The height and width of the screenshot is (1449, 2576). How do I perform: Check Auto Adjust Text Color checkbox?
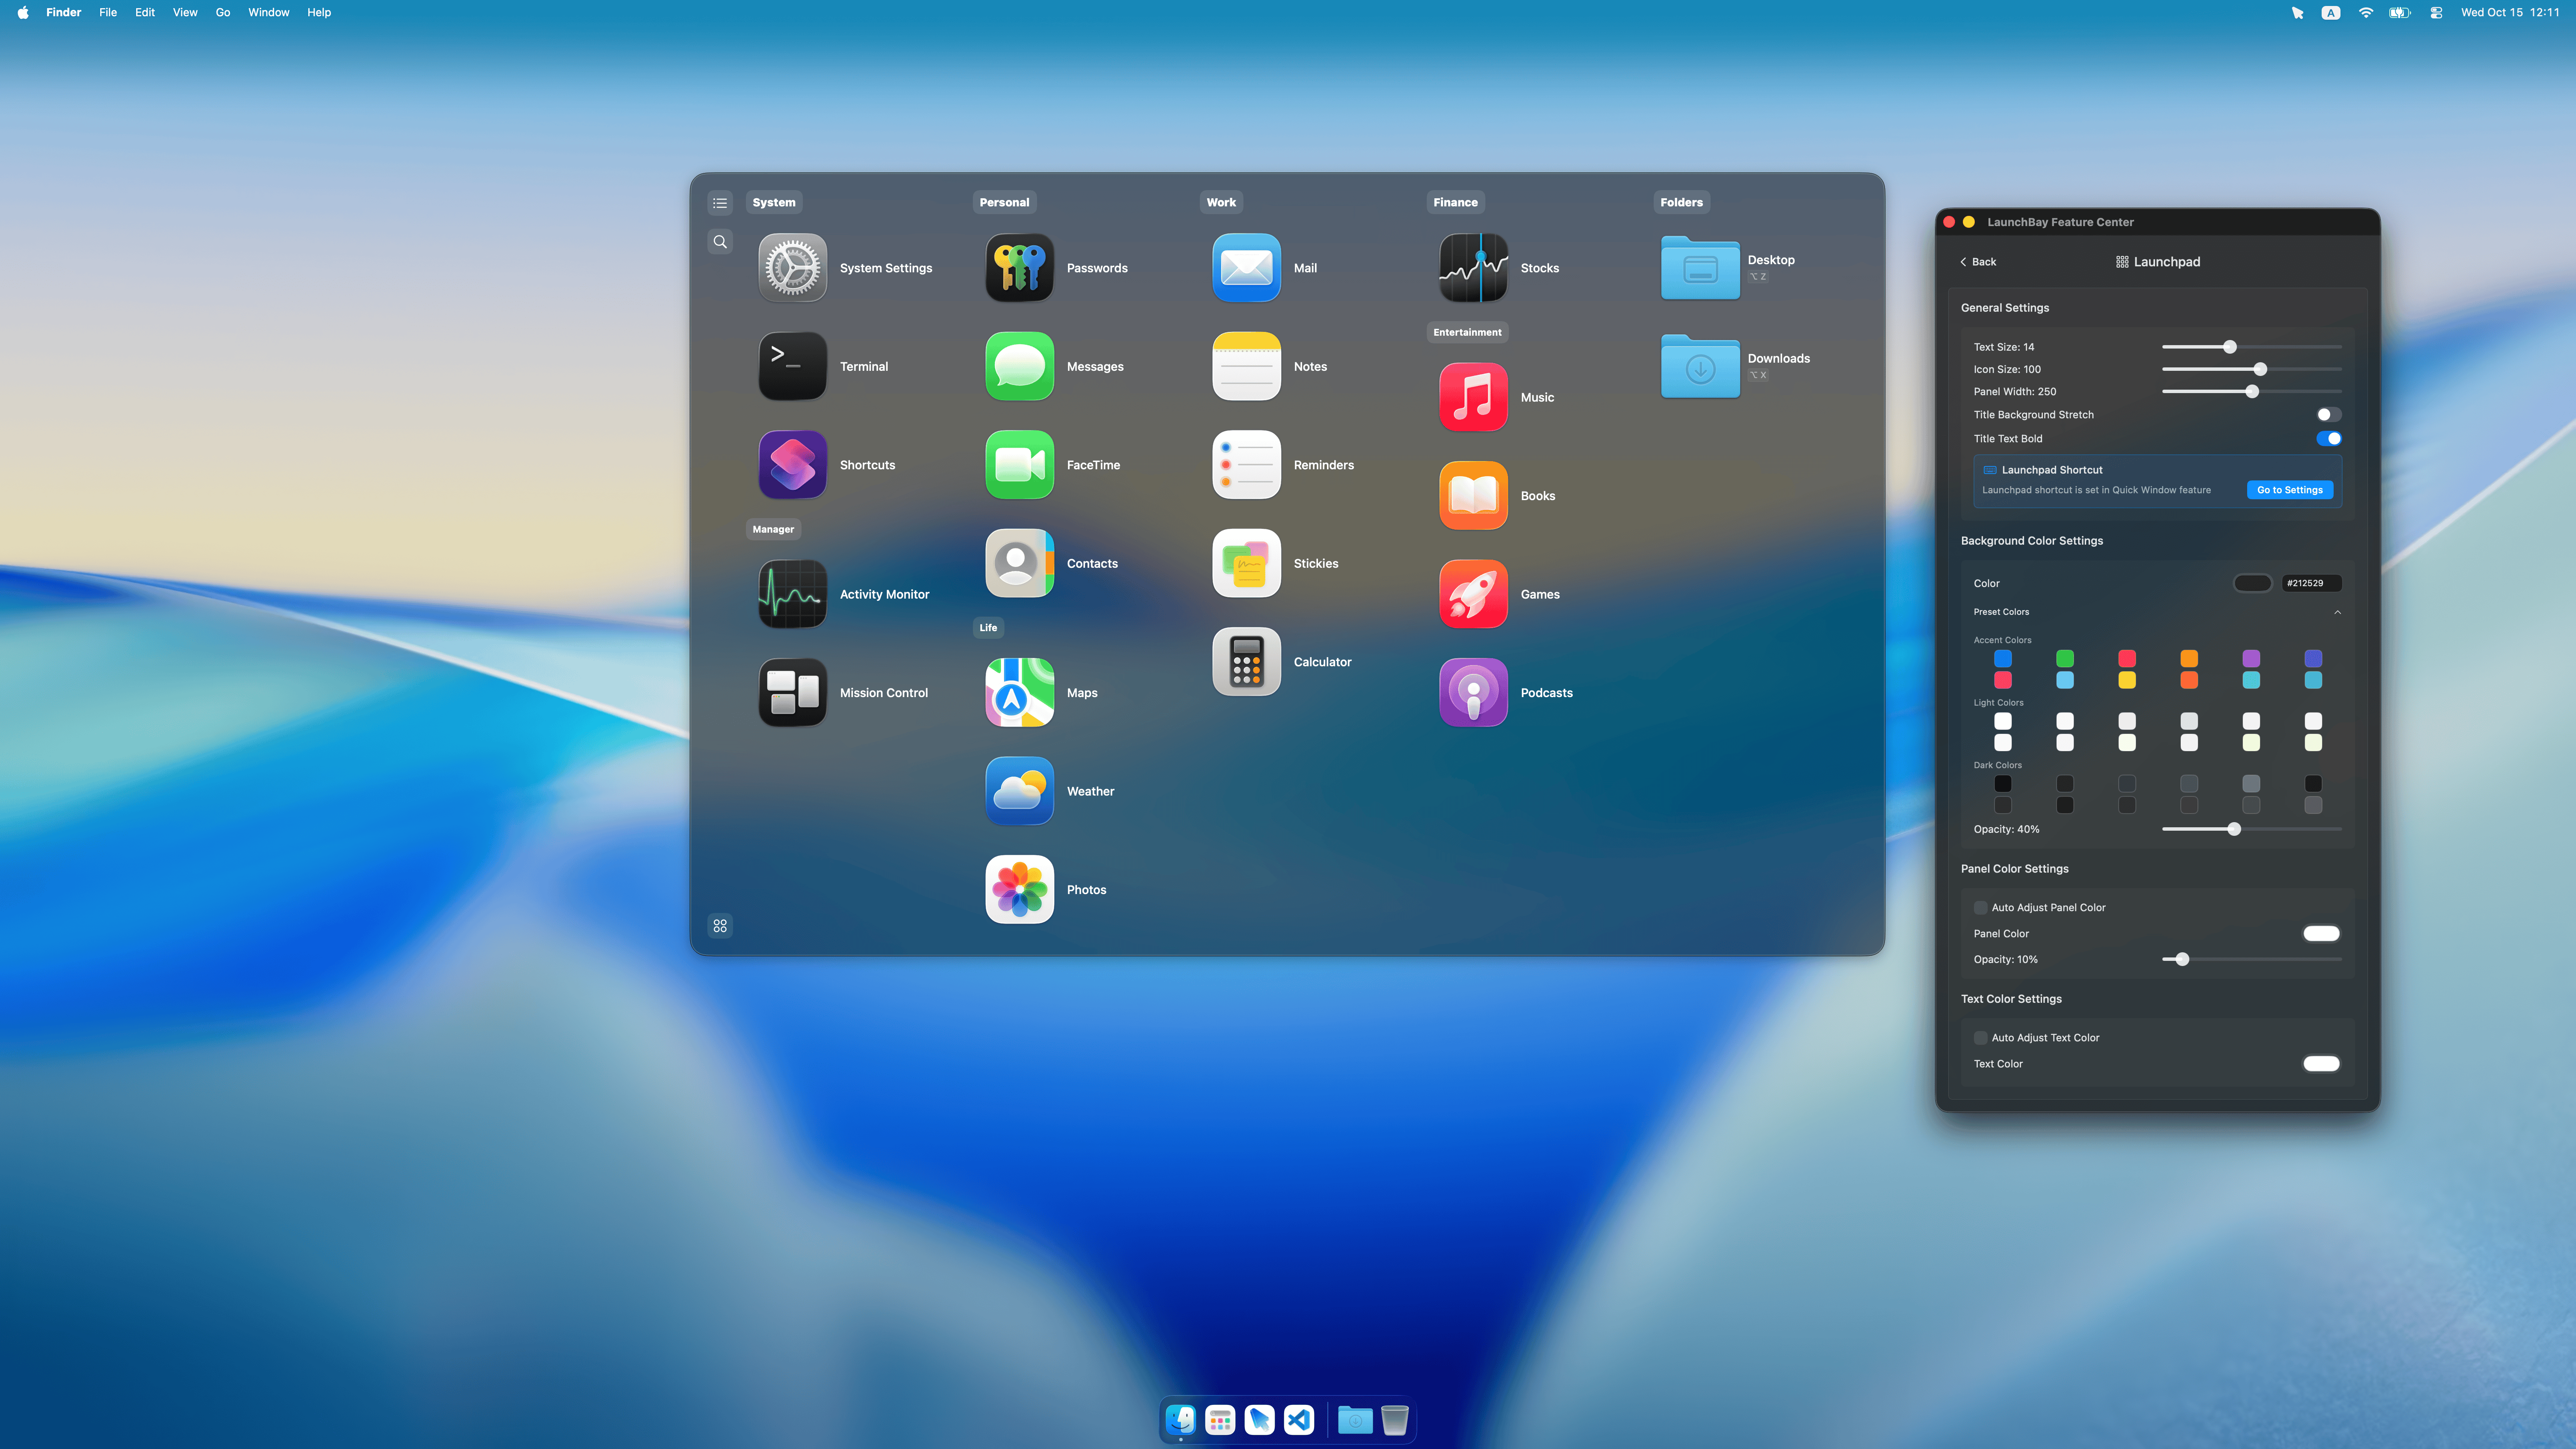point(1980,1038)
